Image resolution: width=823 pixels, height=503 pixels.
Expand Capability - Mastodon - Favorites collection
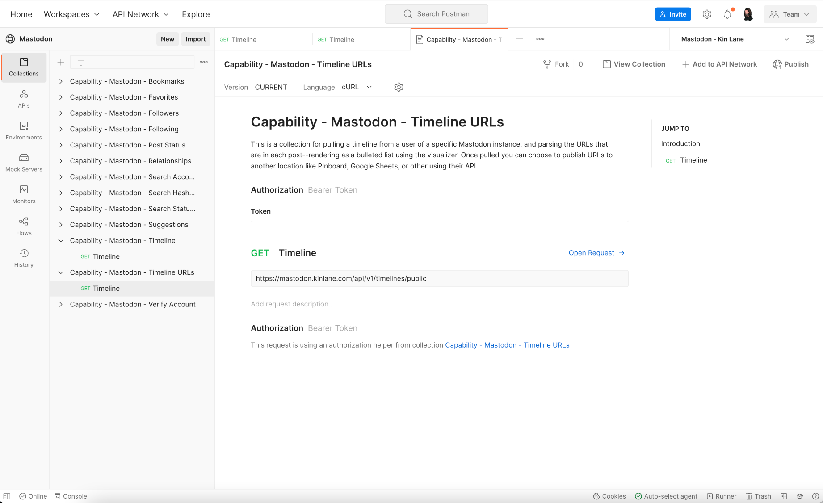61,97
